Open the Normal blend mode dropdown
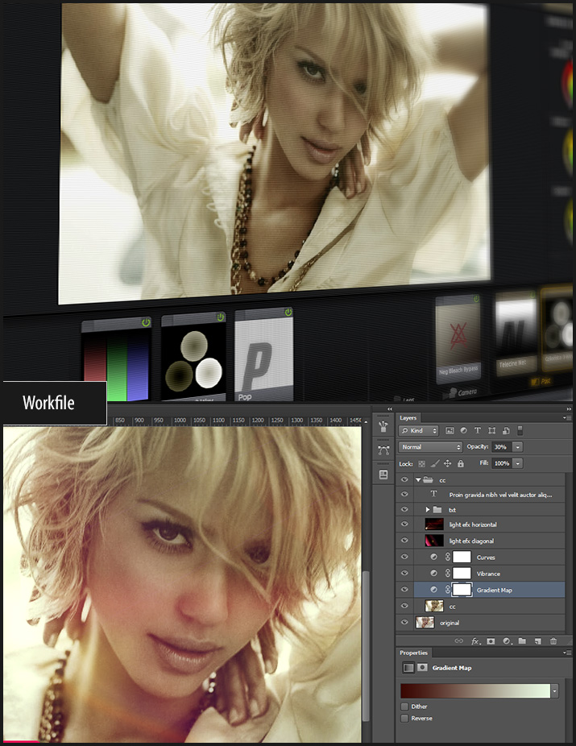The width and height of the screenshot is (576, 746). [431, 446]
